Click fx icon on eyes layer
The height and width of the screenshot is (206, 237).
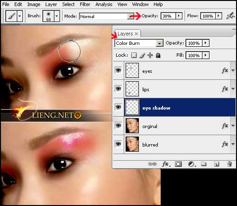(225, 70)
